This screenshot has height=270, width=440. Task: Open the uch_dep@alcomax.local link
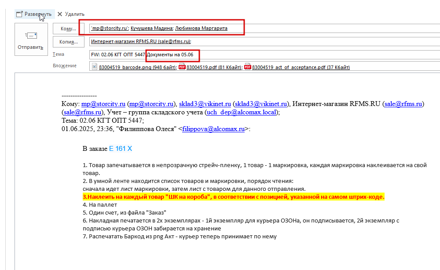(x=242, y=113)
